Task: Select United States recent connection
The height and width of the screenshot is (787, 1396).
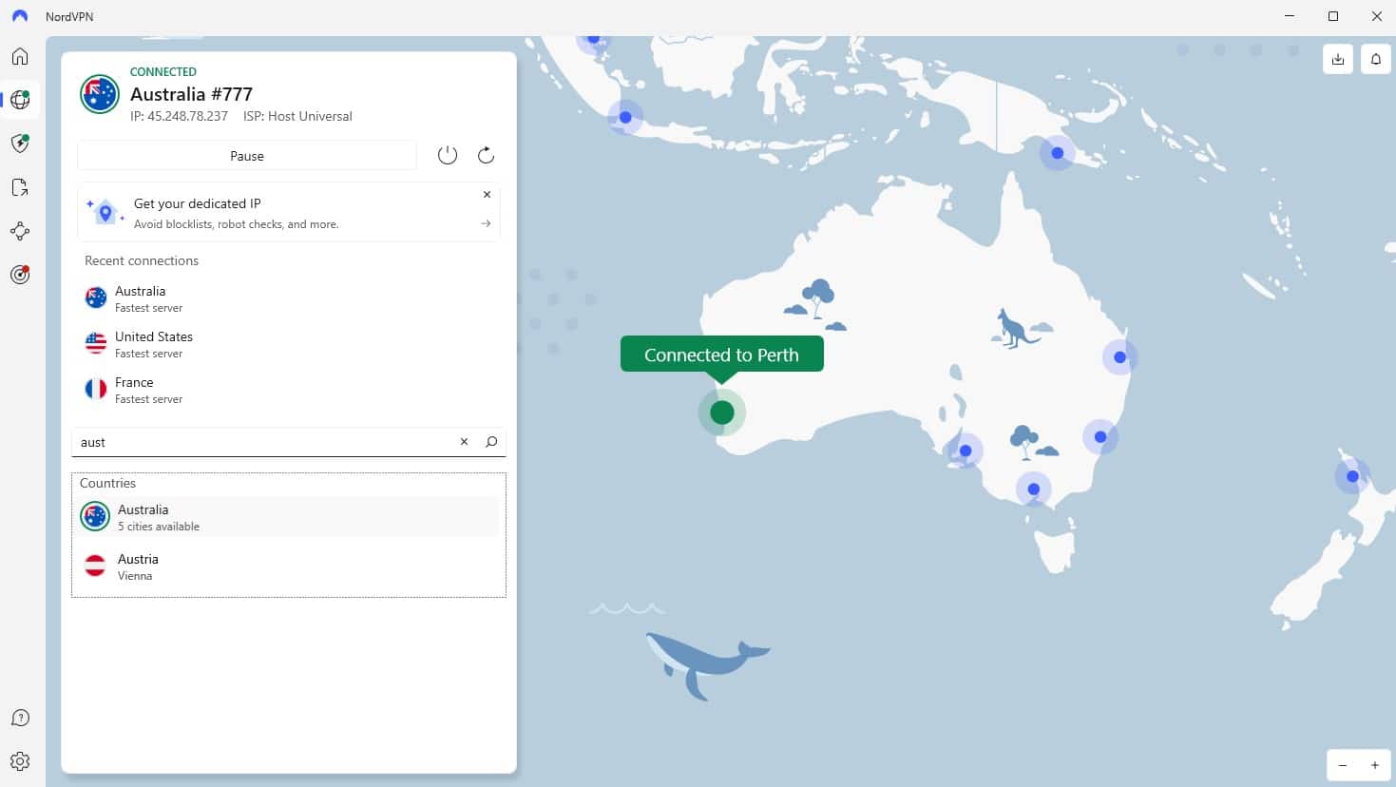Action: (289, 344)
